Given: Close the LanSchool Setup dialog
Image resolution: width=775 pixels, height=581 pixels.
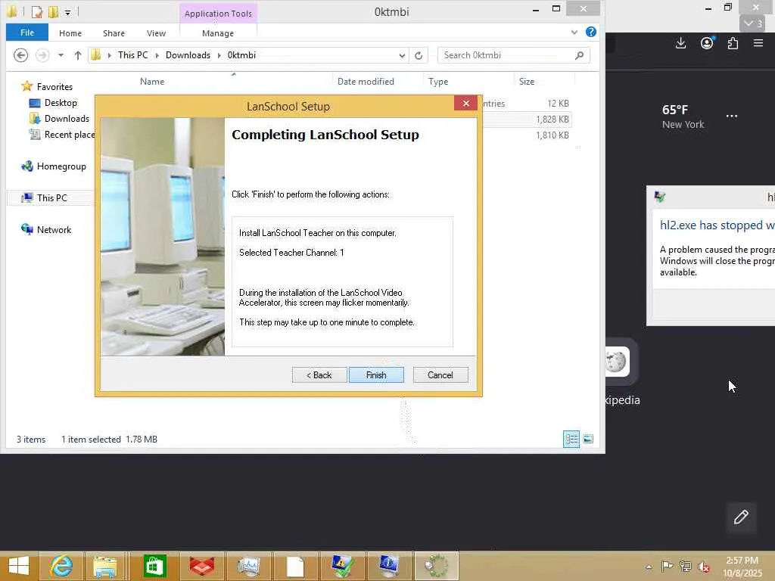Looking at the screenshot, I should click(x=465, y=103).
